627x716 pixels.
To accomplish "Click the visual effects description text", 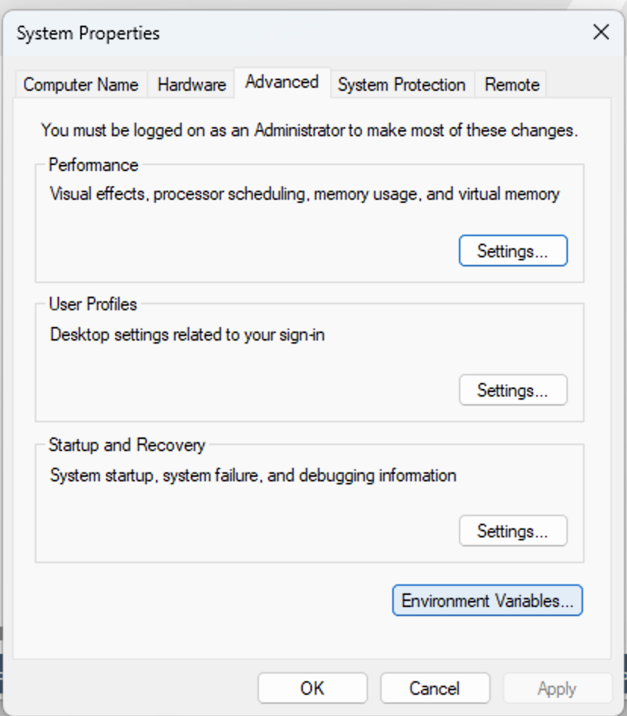I will tap(304, 194).
